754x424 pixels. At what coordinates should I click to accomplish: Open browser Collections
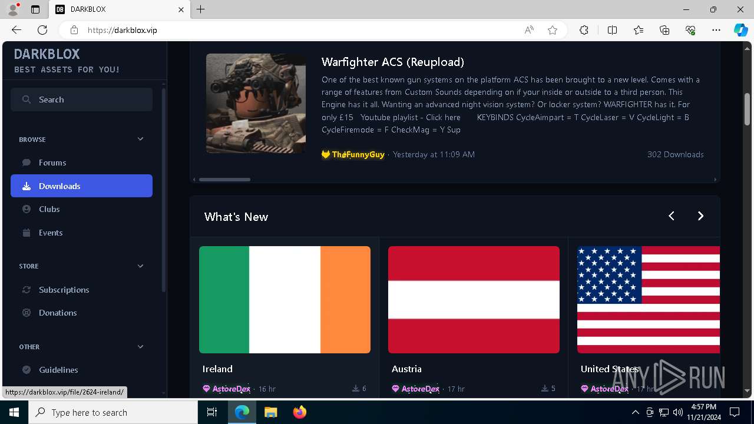coord(664,30)
